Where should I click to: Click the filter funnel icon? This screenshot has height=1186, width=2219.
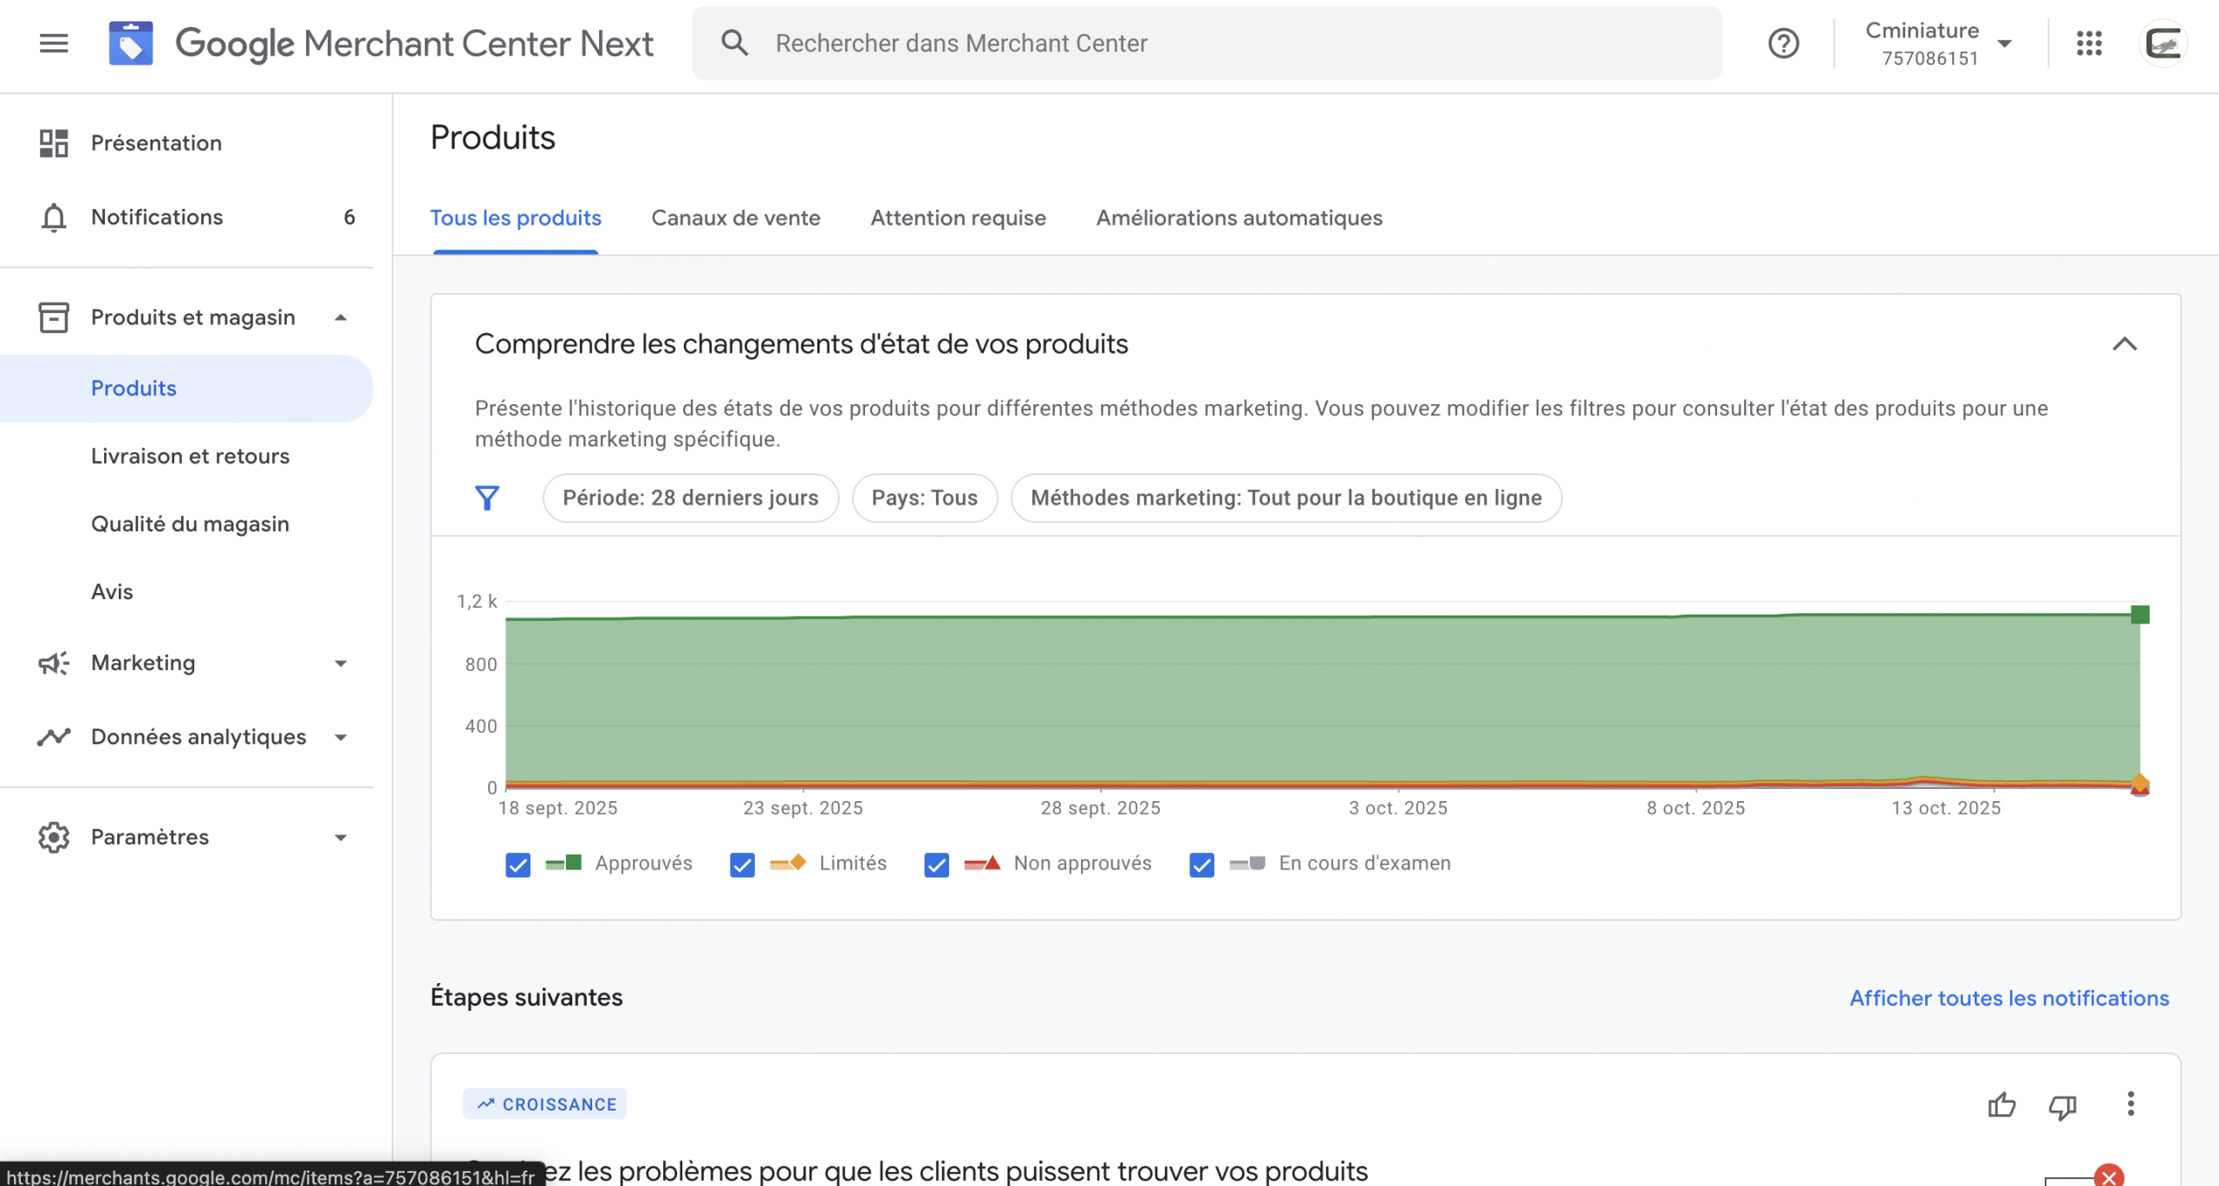(487, 498)
